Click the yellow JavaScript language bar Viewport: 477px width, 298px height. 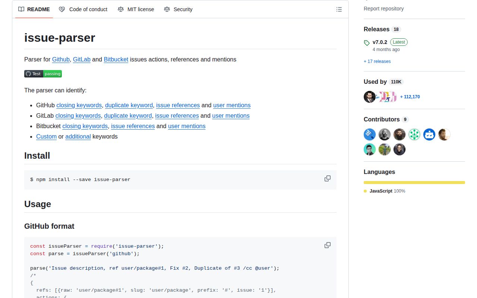click(414, 183)
